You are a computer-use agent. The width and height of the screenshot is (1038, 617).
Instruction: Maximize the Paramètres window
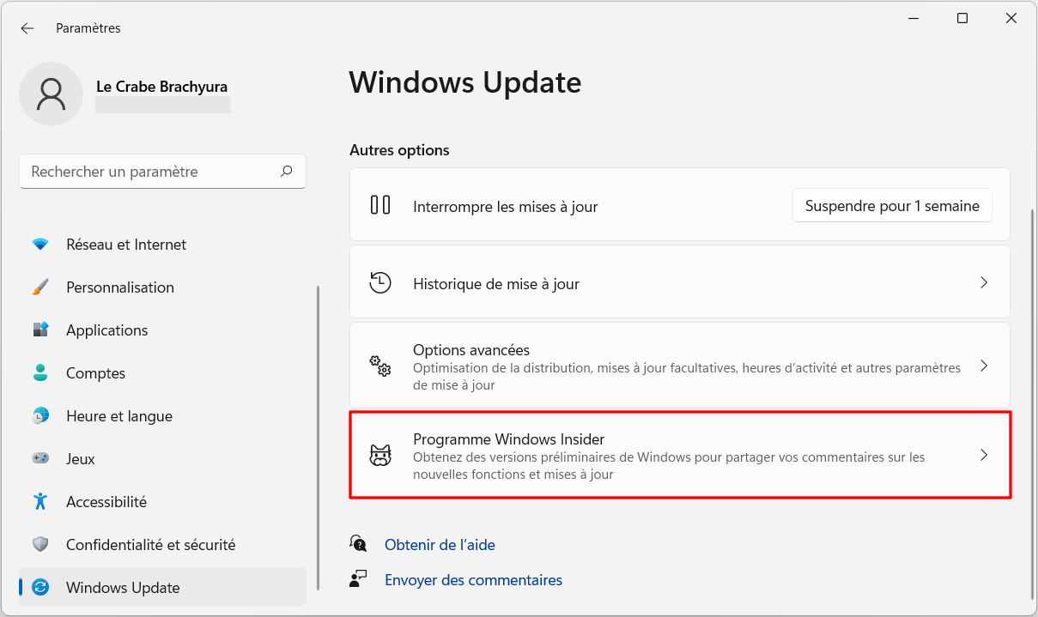click(962, 18)
